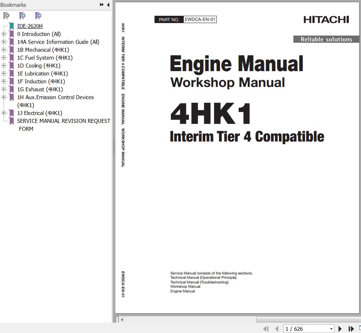Expand the 1G Exhaust (4HK1) bookmark
The image size is (361, 333).
(4, 89)
